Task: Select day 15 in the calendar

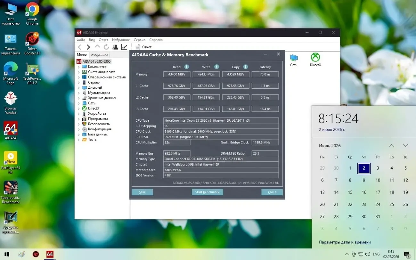Action: 350,192
